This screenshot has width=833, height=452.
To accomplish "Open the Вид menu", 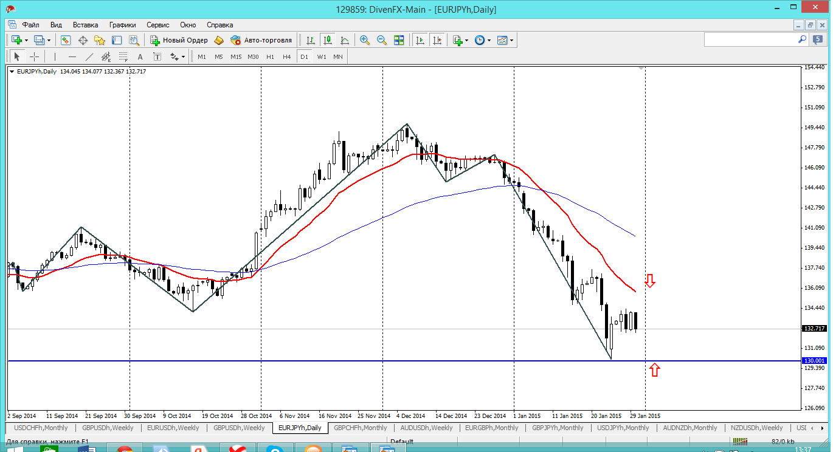I will coord(56,25).
